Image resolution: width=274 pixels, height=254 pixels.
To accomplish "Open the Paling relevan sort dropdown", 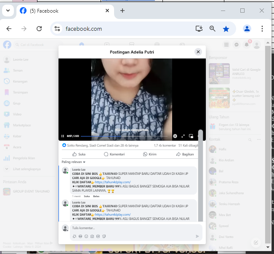I will [x=73, y=162].
